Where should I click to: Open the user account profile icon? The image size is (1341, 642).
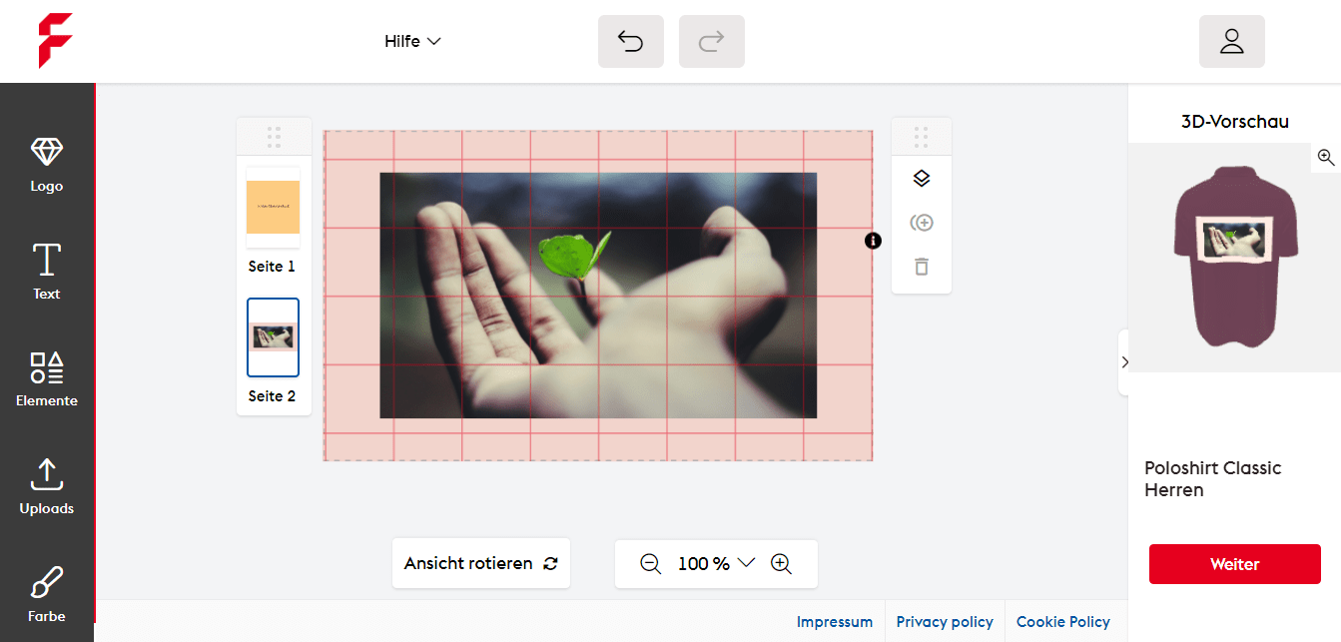pyautogui.click(x=1231, y=42)
